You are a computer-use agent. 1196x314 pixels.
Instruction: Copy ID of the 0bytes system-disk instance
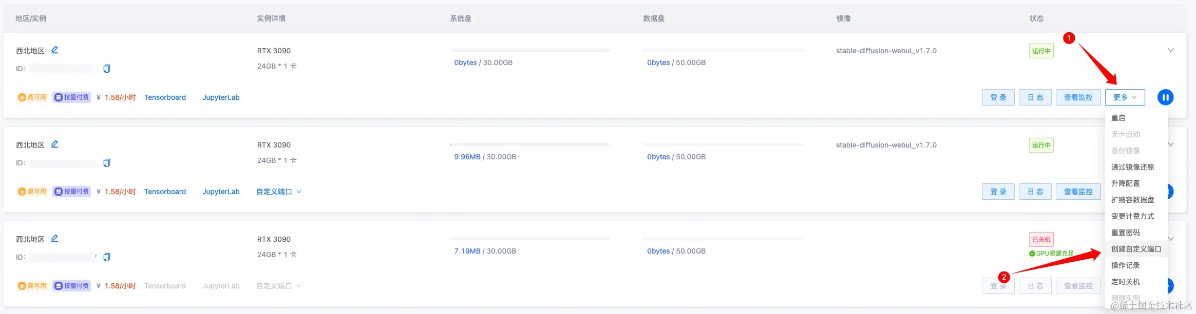point(107,69)
